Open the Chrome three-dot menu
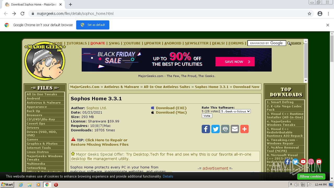This screenshot has width=334, height=188. click(328, 14)
